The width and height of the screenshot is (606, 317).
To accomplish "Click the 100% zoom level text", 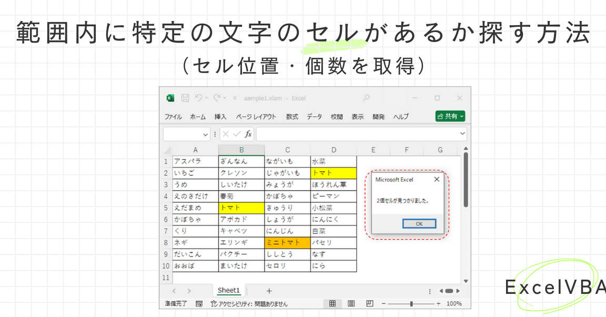I will (x=454, y=304).
